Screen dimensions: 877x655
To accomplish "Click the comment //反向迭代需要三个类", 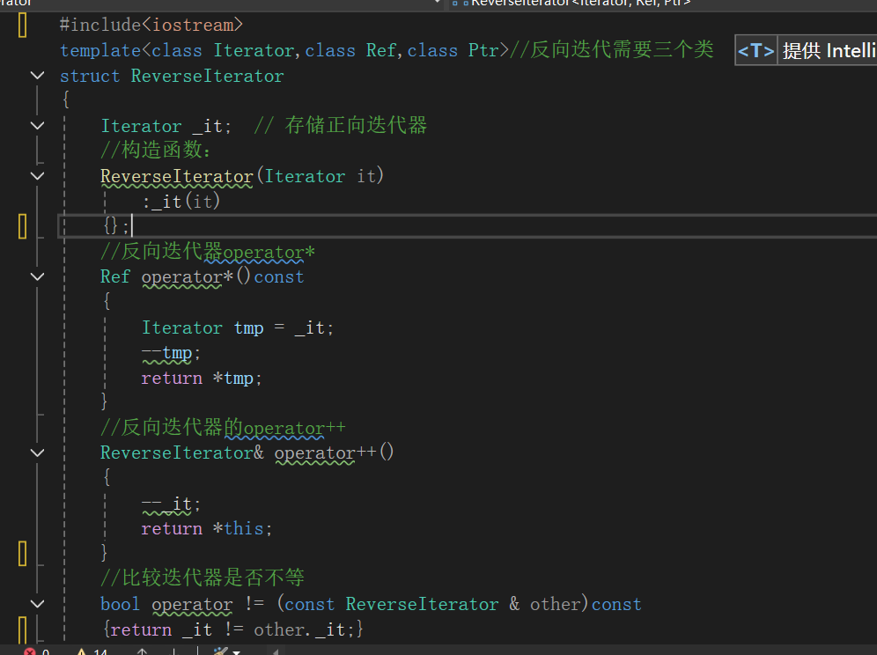I will [x=612, y=50].
